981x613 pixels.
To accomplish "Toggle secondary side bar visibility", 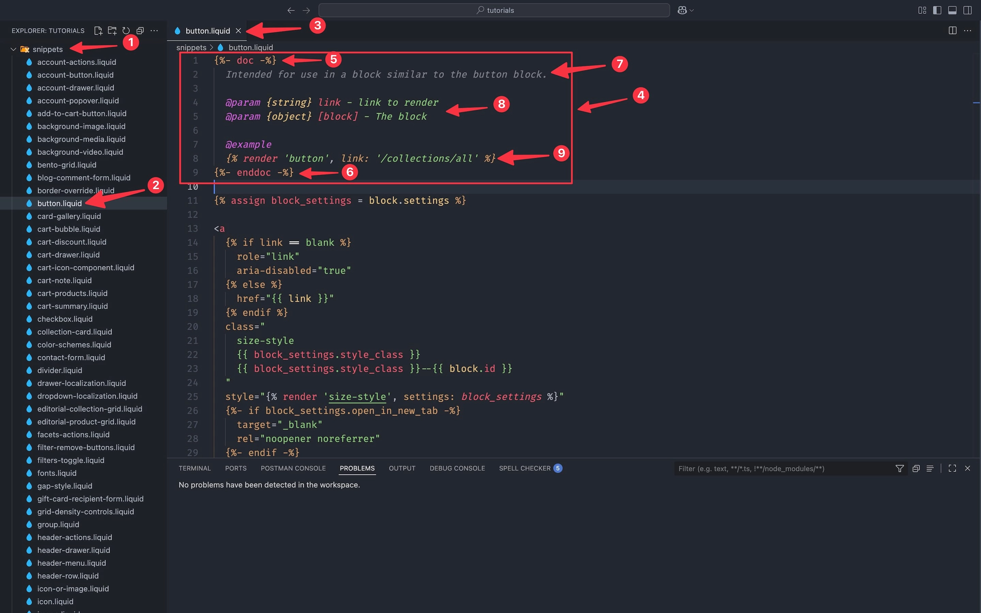I will point(968,10).
